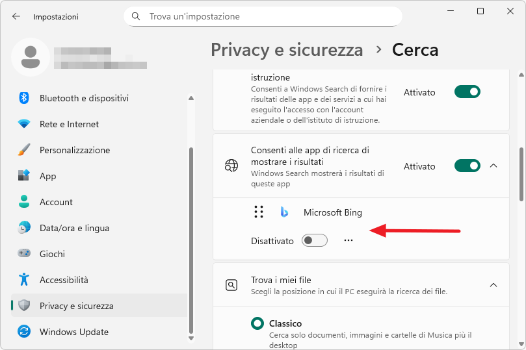Click the Cerca page title
The width and height of the screenshot is (526, 350).
coord(415,50)
